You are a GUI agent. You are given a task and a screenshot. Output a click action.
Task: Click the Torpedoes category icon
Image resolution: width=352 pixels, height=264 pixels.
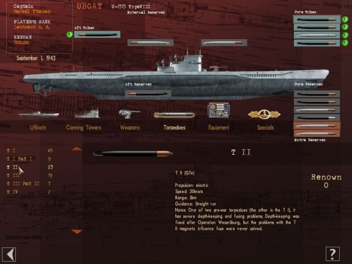tap(174, 115)
